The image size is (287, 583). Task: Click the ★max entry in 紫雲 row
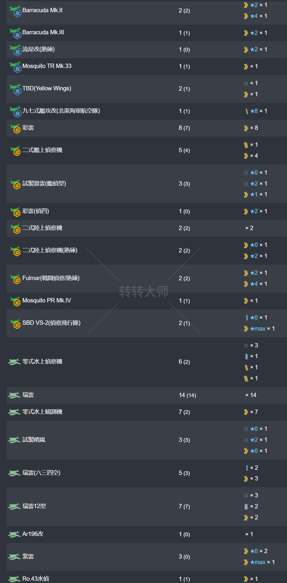click(258, 562)
